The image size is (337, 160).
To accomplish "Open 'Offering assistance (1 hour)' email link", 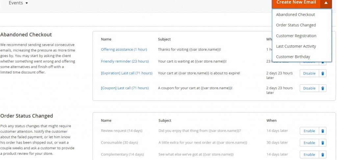I will [x=124, y=49].
